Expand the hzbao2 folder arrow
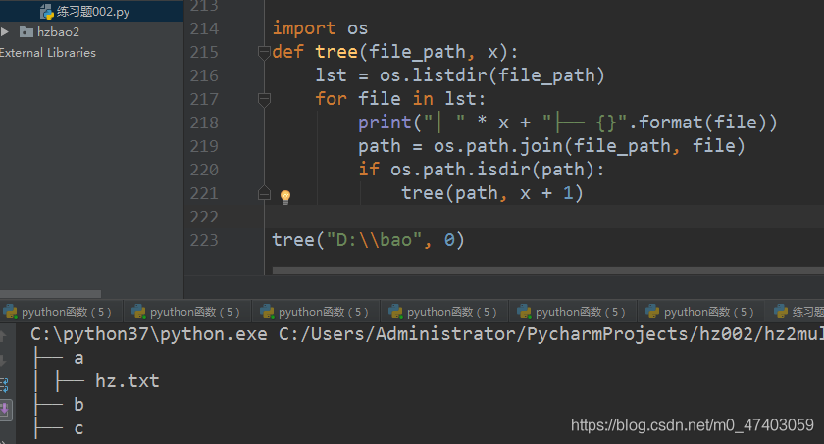The image size is (824, 444). [x=5, y=32]
